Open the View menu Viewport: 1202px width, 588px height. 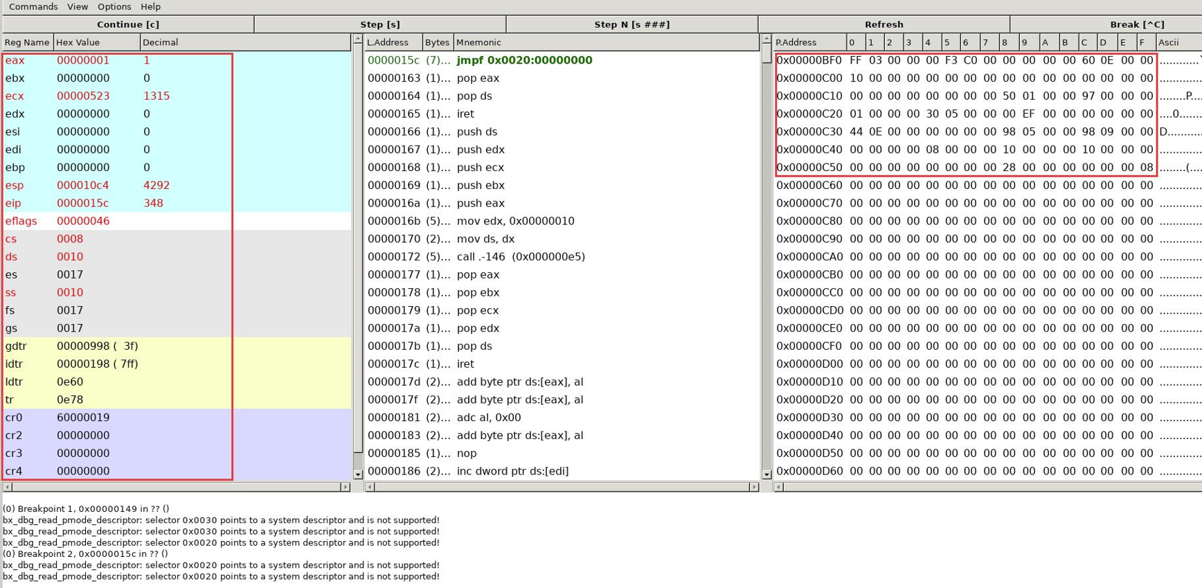(78, 6)
